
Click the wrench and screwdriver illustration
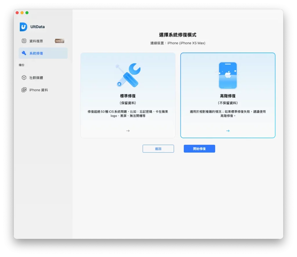click(128, 75)
